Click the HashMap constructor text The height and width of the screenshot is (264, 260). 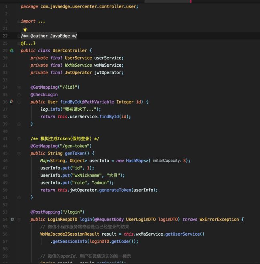point(134,161)
